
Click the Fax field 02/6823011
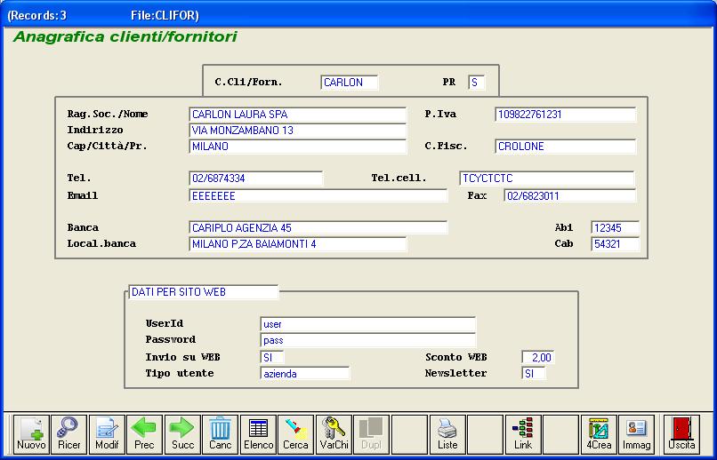point(570,195)
